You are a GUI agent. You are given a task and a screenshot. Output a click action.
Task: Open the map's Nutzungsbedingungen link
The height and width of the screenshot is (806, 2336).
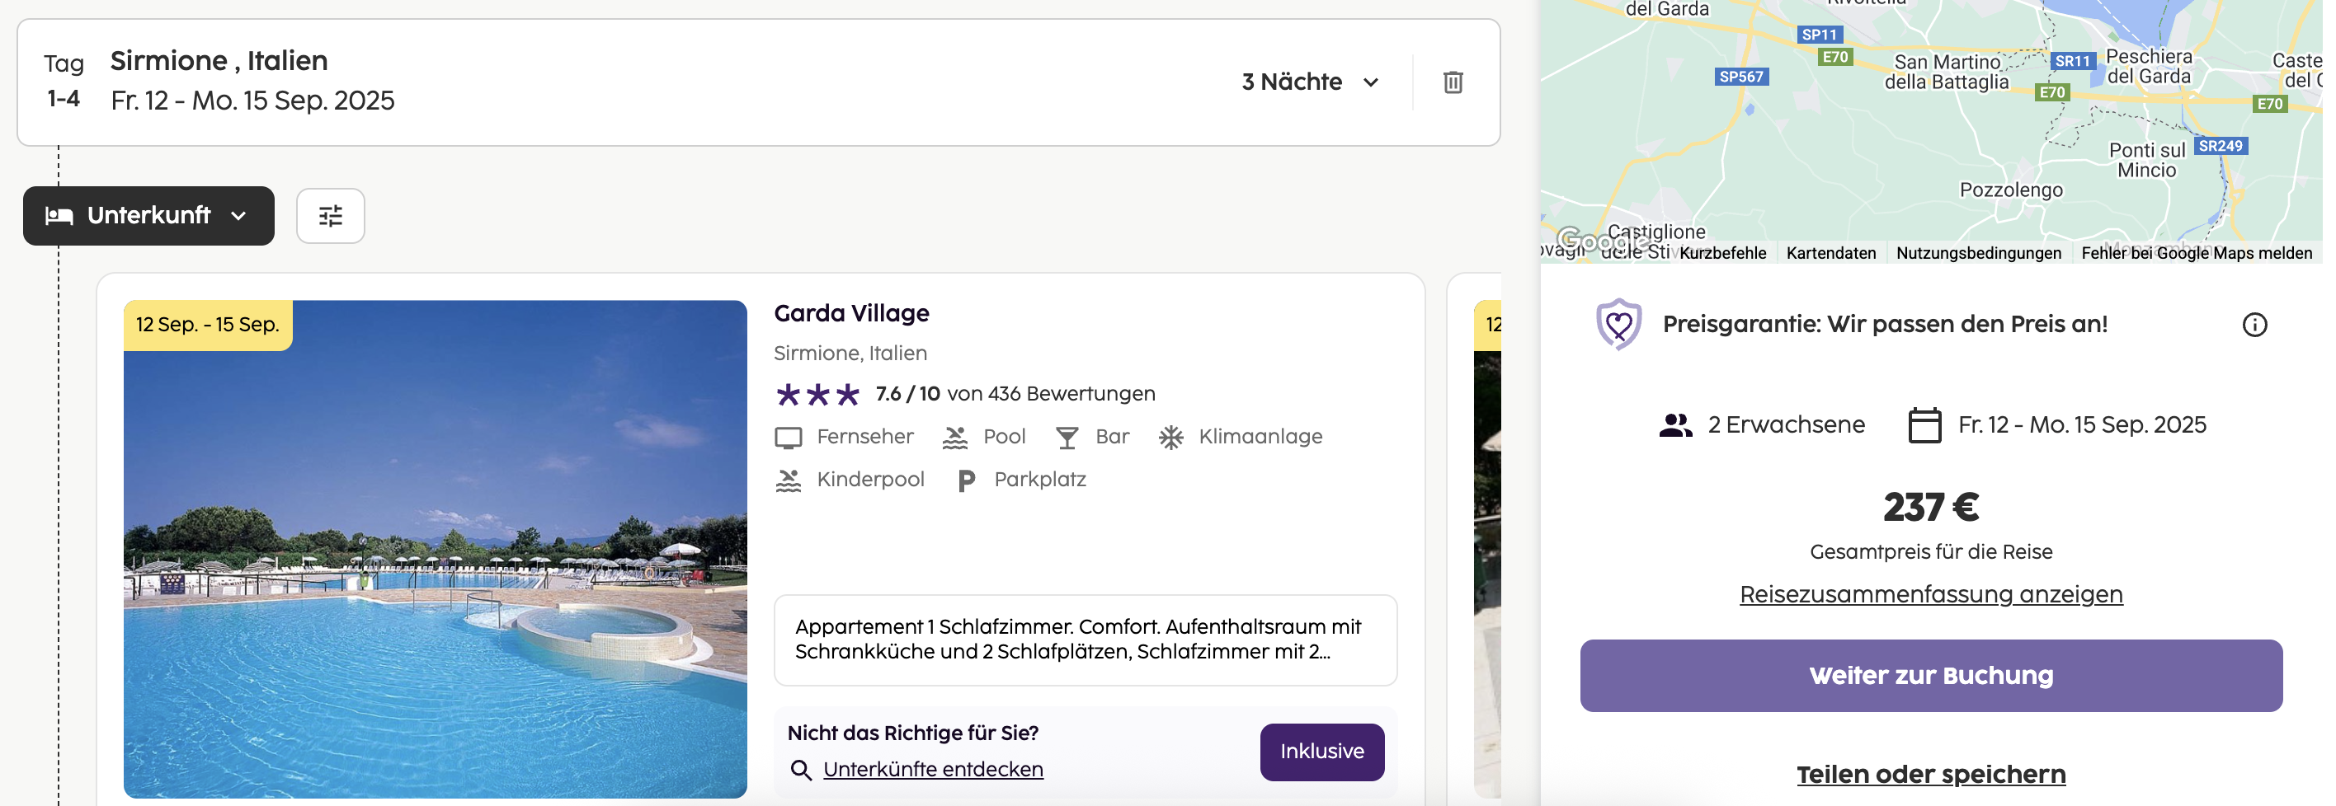1979,254
